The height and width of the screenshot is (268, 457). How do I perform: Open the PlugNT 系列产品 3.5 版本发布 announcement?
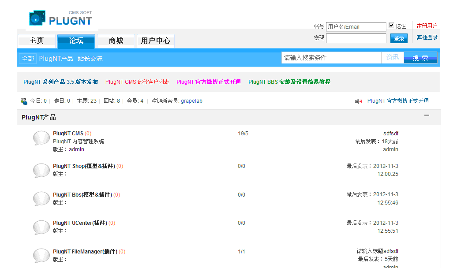[x=61, y=82]
